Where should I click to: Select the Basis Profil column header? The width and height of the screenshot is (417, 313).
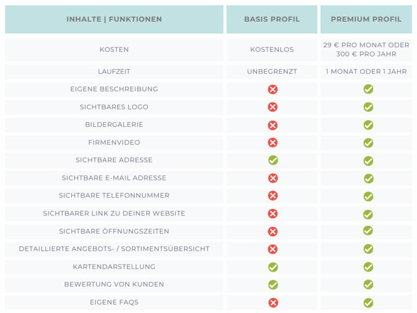click(x=272, y=19)
